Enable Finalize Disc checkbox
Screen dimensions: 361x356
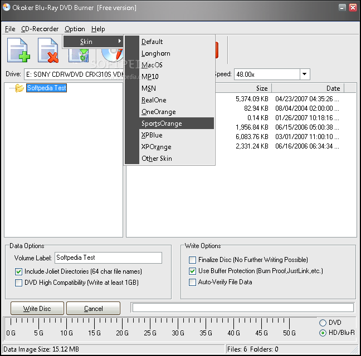(x=192, y=260)
